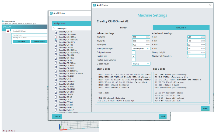This screenshot has height=133, width=216.
Task: Collapse the Creality3D printer list
Action: pyautogui.click(x=54, y=28)
